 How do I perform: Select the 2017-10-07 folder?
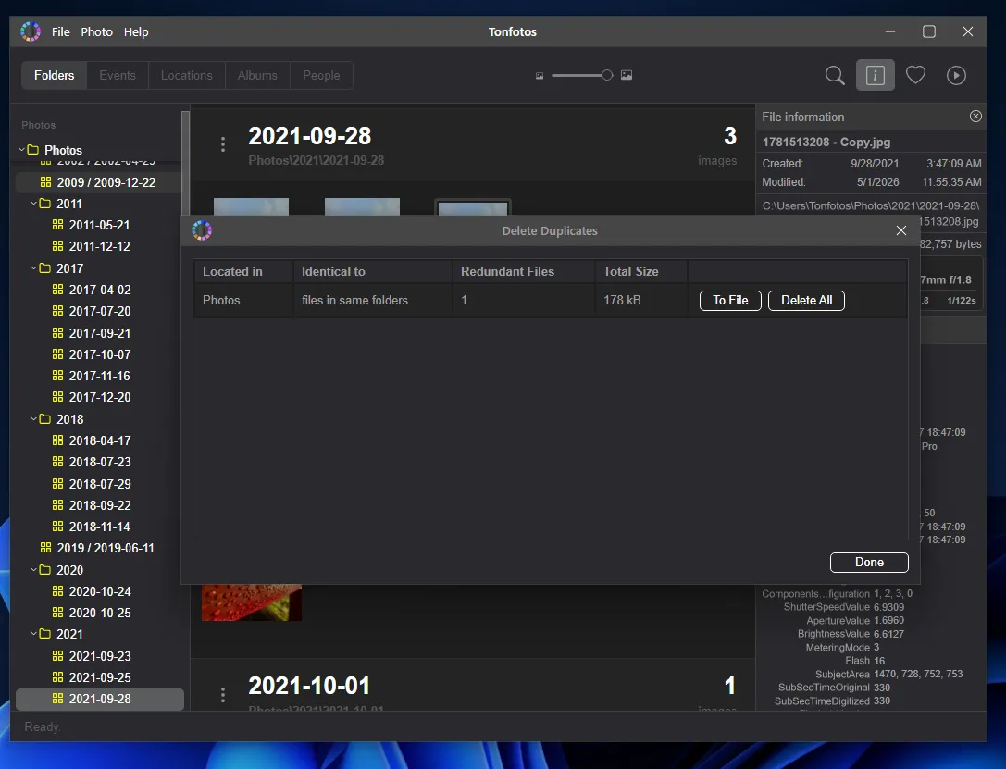tap(99, 354)
